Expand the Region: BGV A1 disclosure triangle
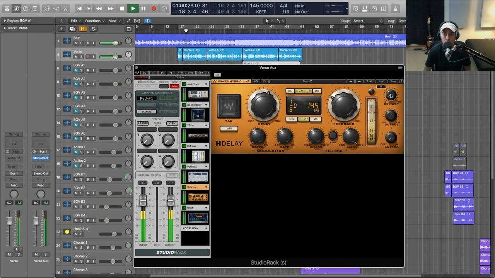Image resolution: width=495 pixels, height=278 pixels. click(x=4, y=20)
